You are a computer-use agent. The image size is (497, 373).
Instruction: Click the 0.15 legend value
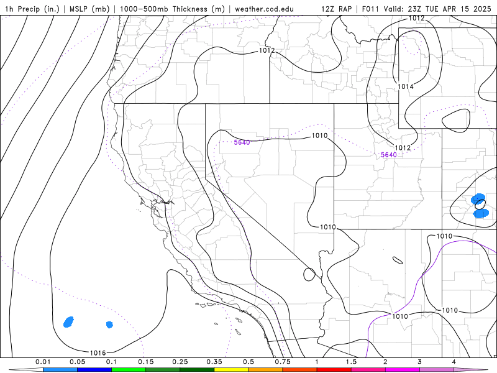click(x=146, y=362)
